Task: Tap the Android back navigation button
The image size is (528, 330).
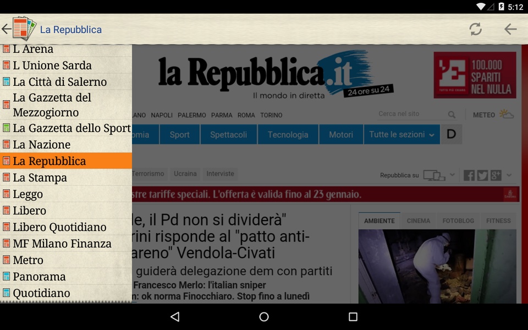Action: [175, 317]
